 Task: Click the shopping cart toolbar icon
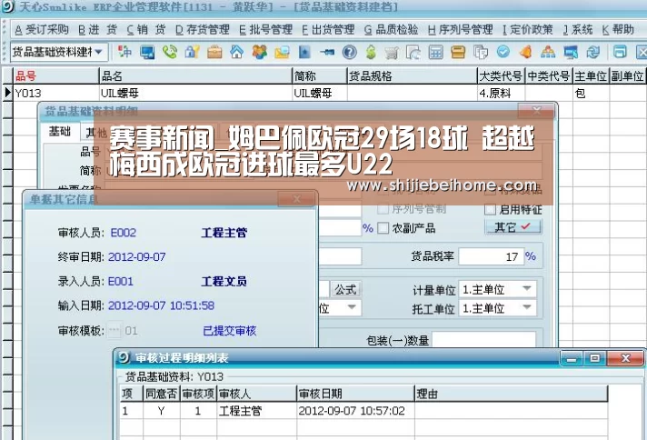(x=392, y=53)
